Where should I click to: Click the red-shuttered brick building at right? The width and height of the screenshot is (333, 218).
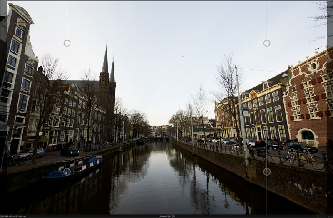pos(308,98)
